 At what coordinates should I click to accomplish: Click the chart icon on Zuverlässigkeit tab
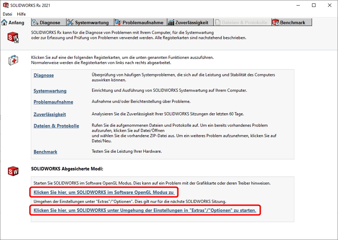pyautogui.click(x=171, y=22)
